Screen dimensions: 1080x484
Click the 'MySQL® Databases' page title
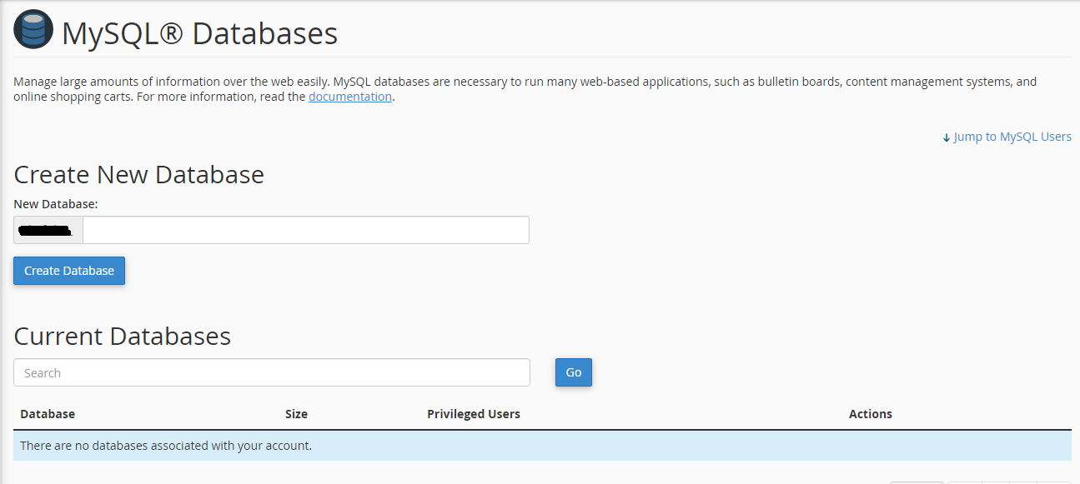coord(199,33)
